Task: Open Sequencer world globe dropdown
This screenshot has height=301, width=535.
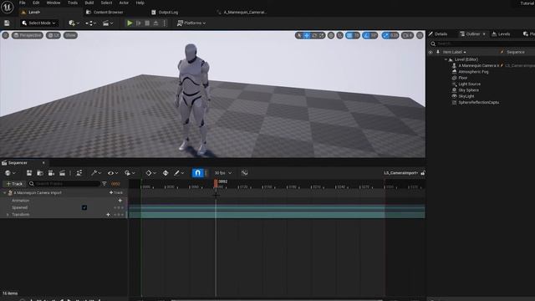Action: pos(10,173)
